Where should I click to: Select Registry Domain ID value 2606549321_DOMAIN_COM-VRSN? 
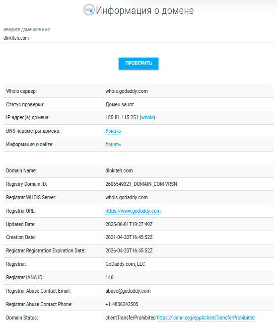pos(141,184)
